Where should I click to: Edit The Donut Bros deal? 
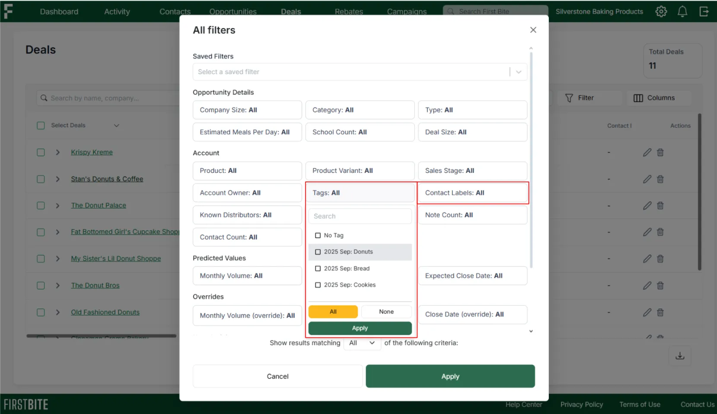coord(647,285)
